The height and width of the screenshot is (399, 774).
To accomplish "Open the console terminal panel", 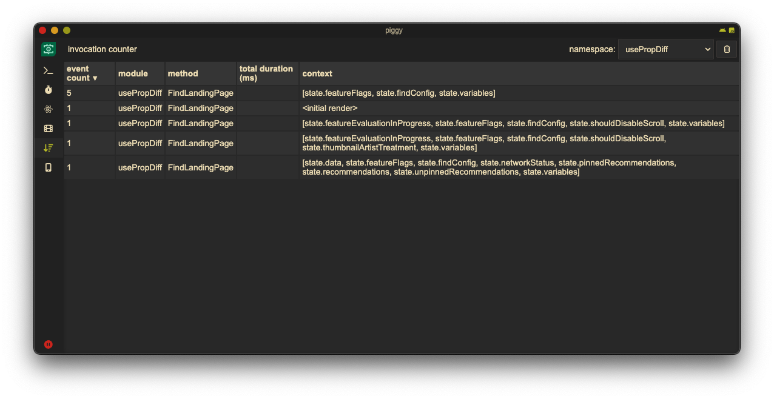I will click(x=49, y=71).
